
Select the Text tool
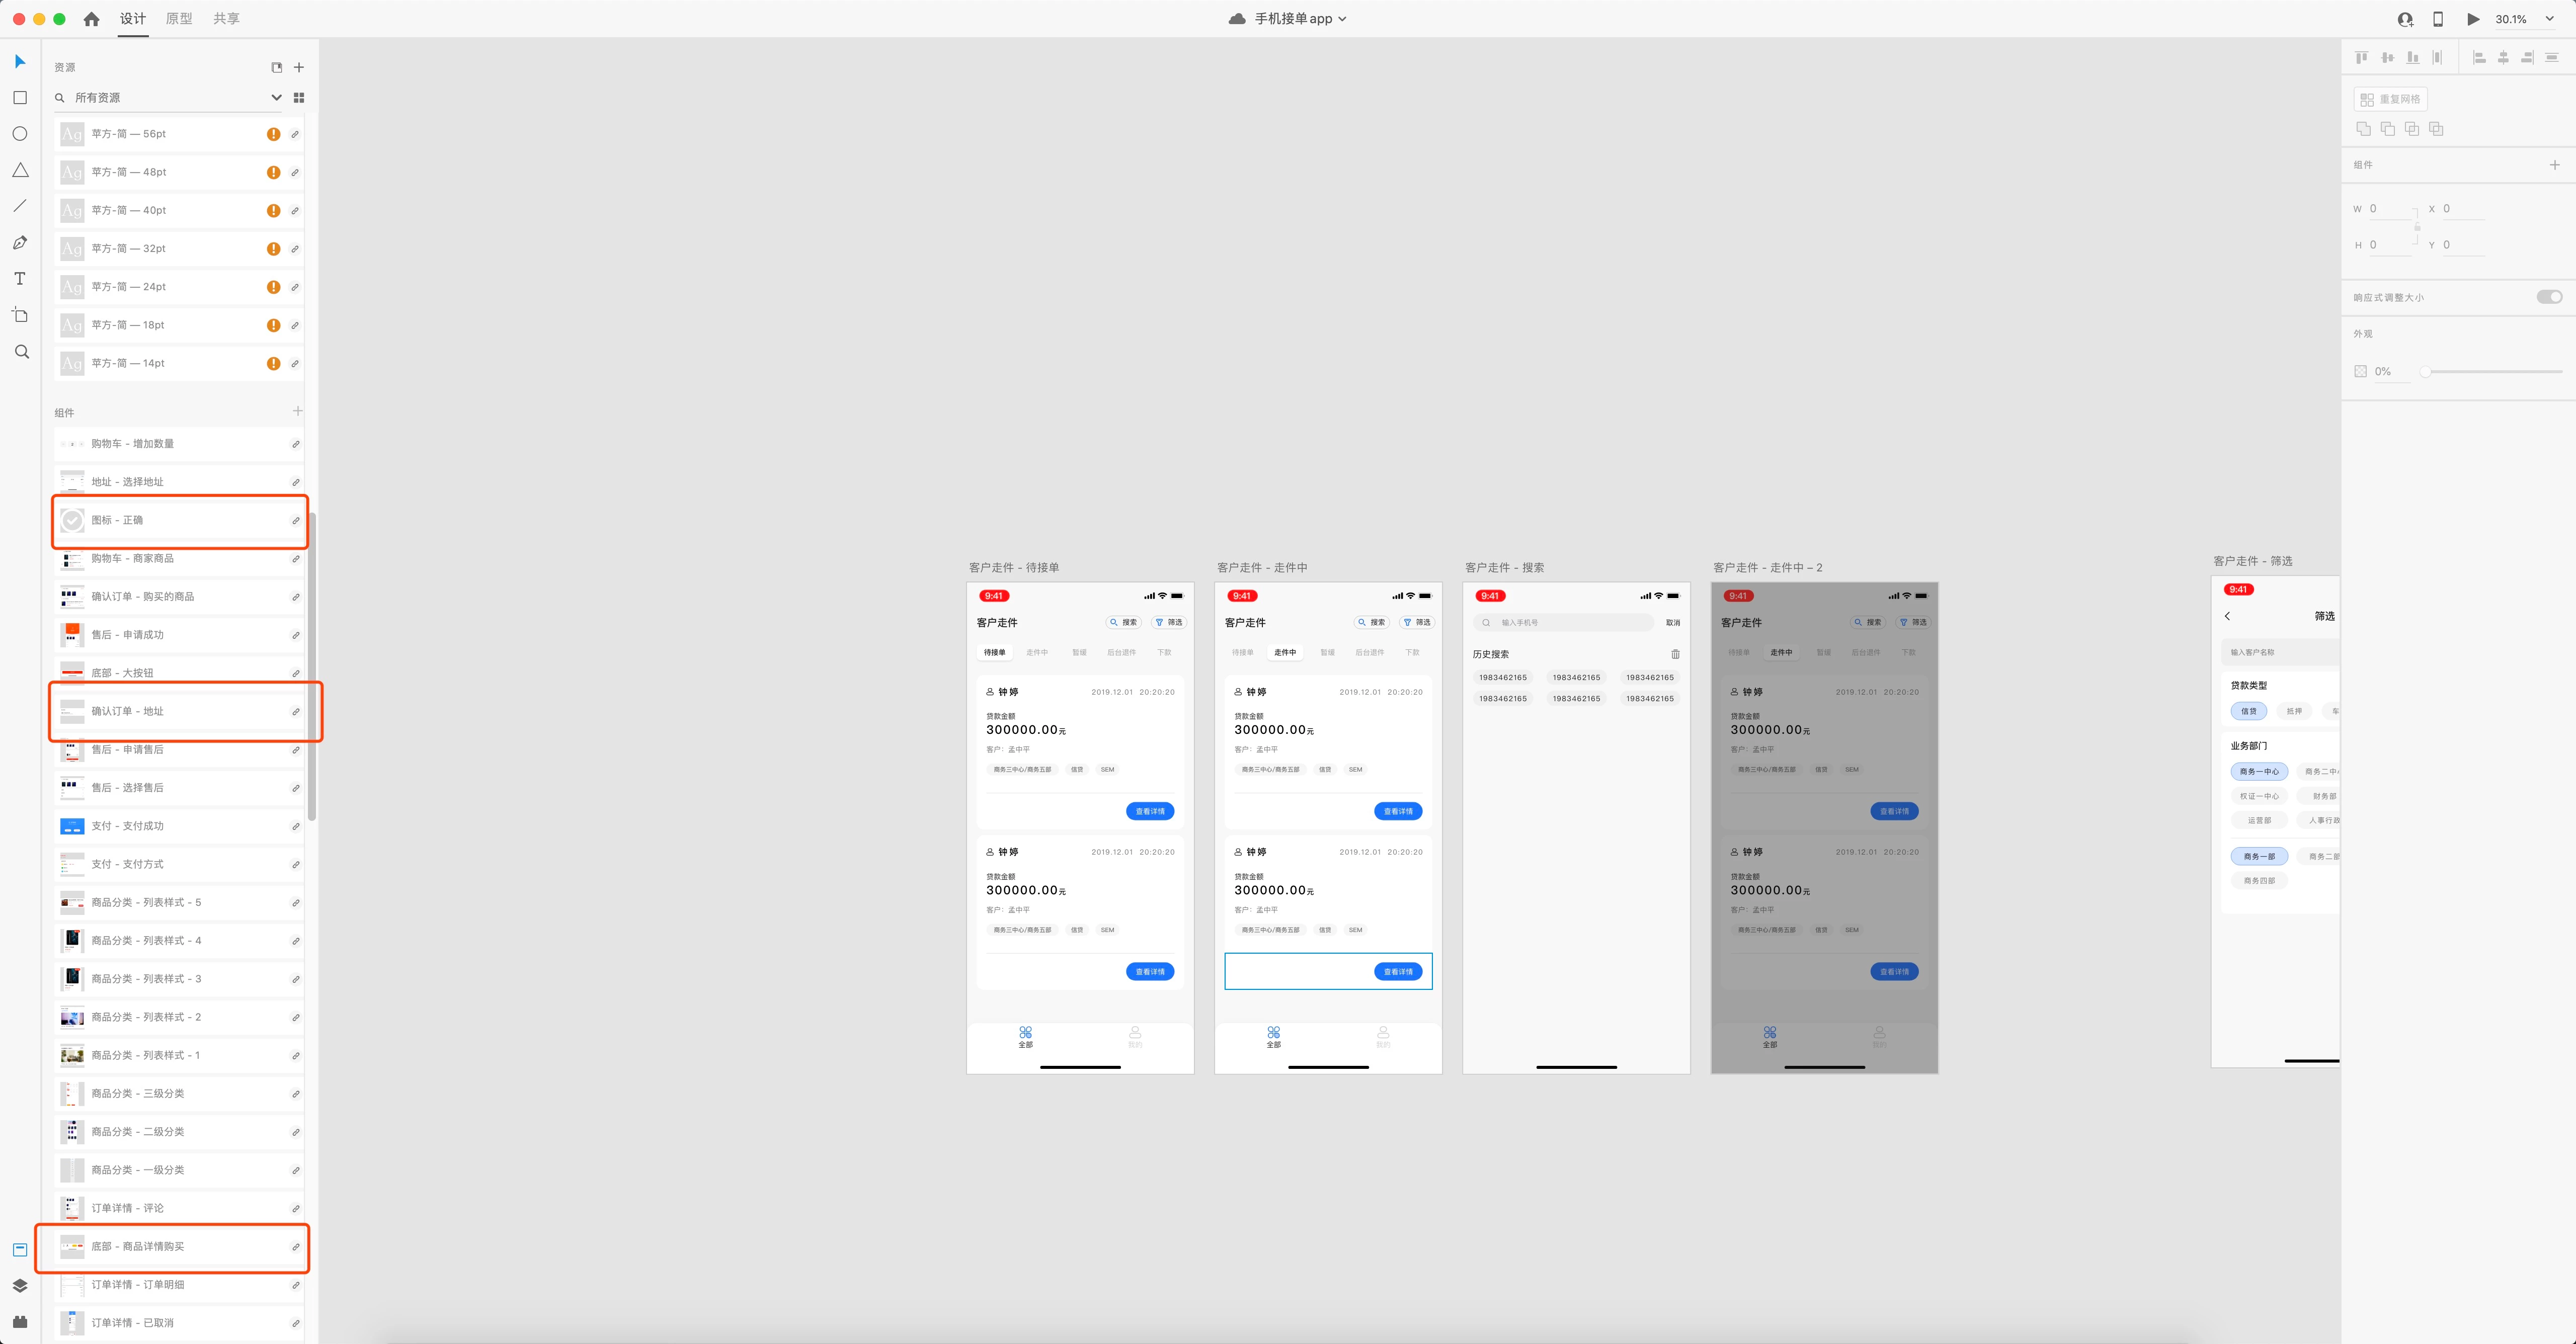tap(20, 279)
